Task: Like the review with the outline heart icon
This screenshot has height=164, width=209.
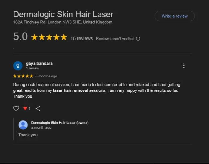Action: (16, 108)
